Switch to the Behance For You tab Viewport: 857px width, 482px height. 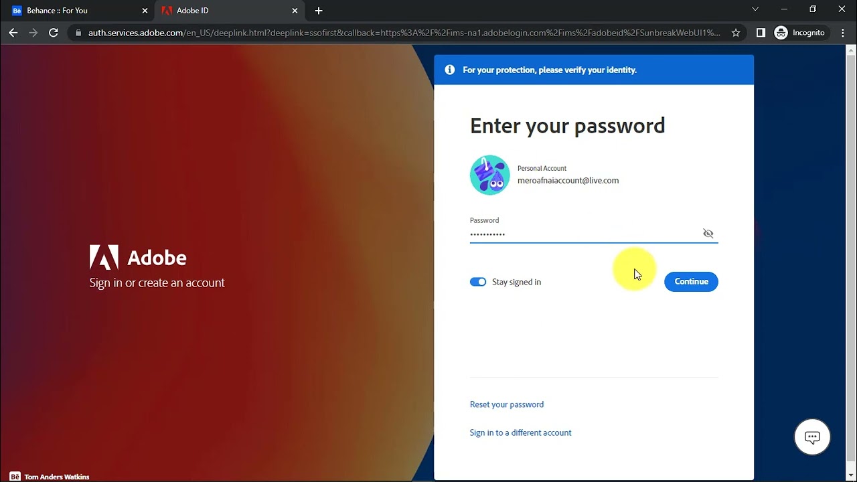click(x=79, y=11)
